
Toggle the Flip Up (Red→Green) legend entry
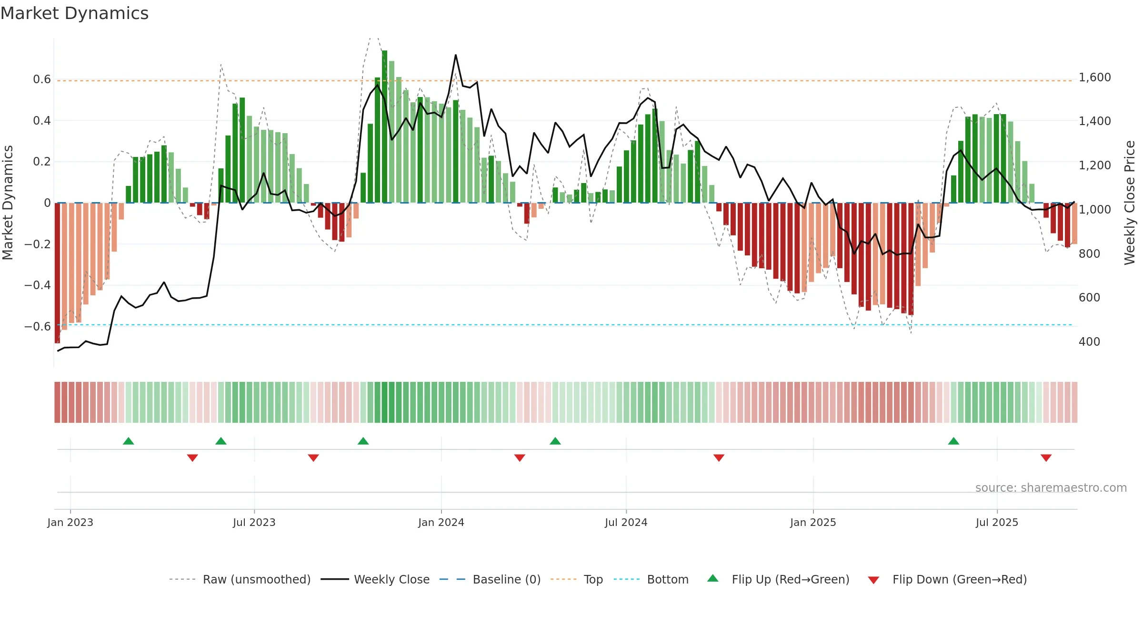pos(778,579)
